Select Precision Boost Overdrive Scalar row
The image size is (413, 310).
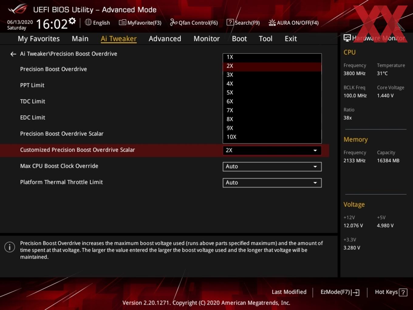coord(62,134)
